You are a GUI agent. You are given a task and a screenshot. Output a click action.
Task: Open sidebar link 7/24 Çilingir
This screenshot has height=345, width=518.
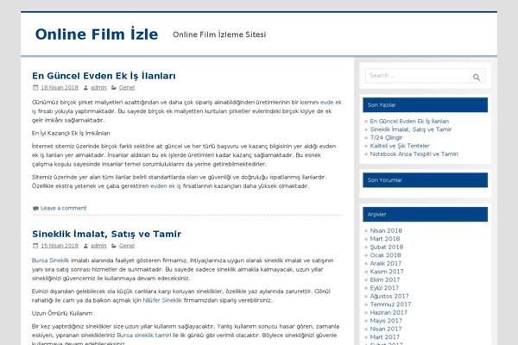[x=386, y=138]
